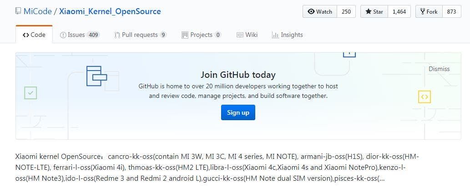Screen dimensions: 470x188
Task: Select the Code tab
Action: [34, 35]
